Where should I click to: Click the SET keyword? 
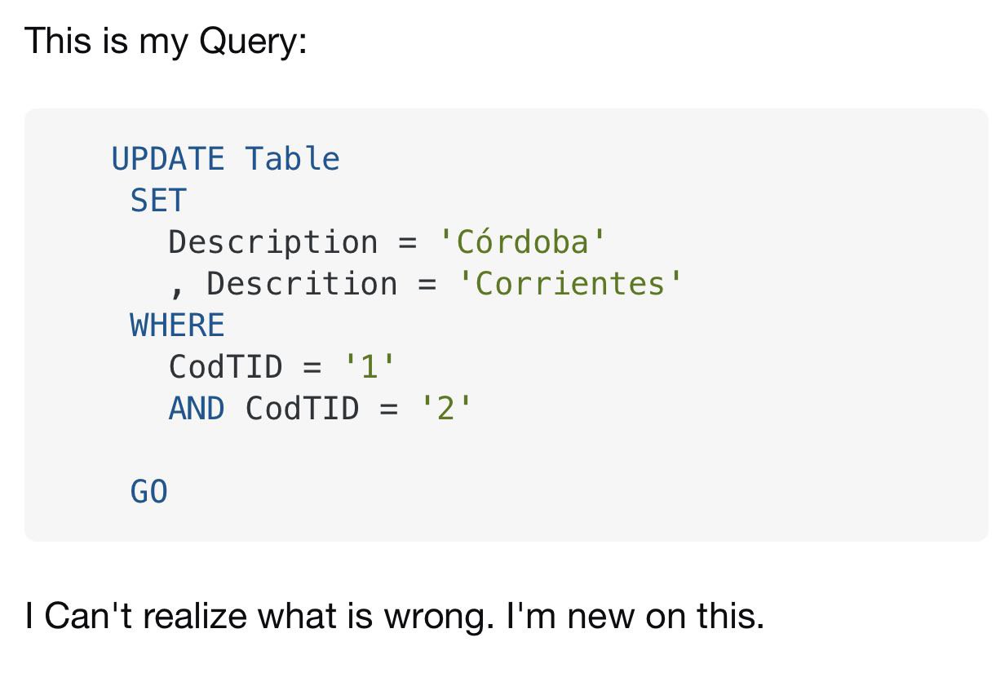pos(158,201)
